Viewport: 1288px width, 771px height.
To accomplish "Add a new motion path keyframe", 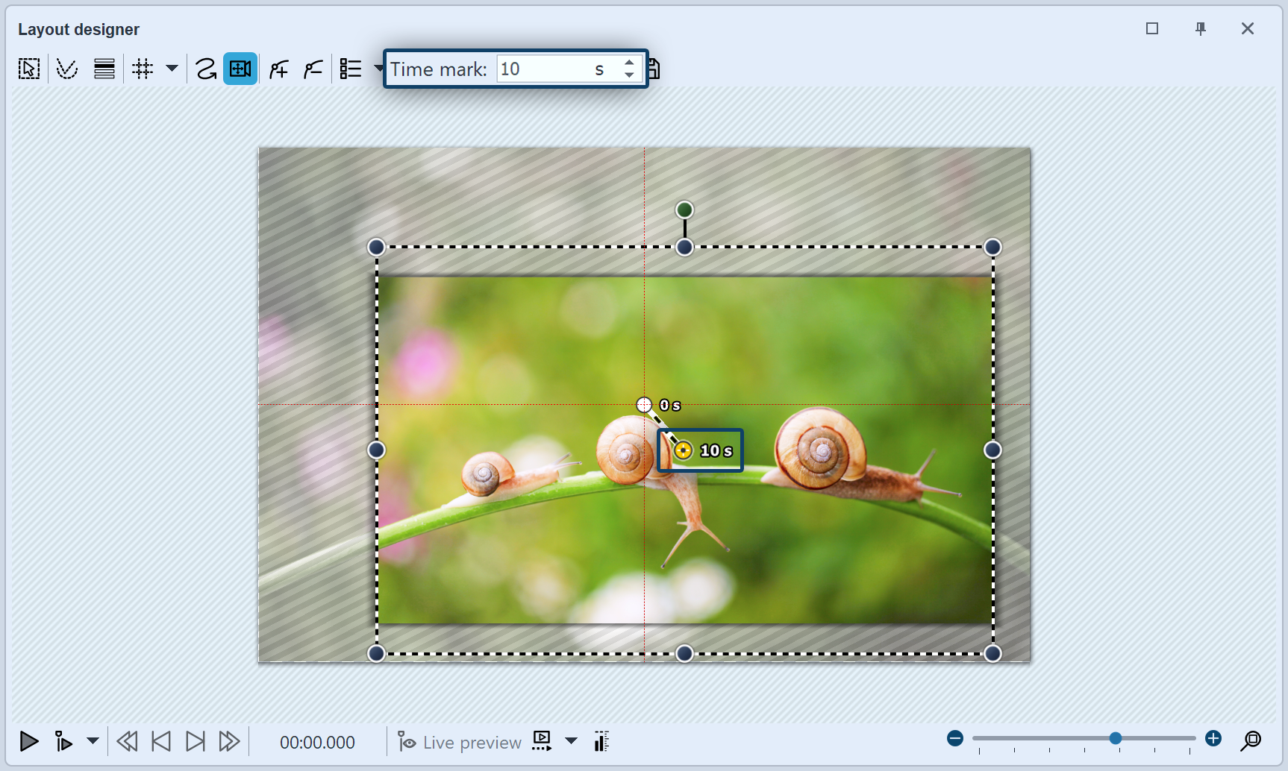I will click(278, 68).
